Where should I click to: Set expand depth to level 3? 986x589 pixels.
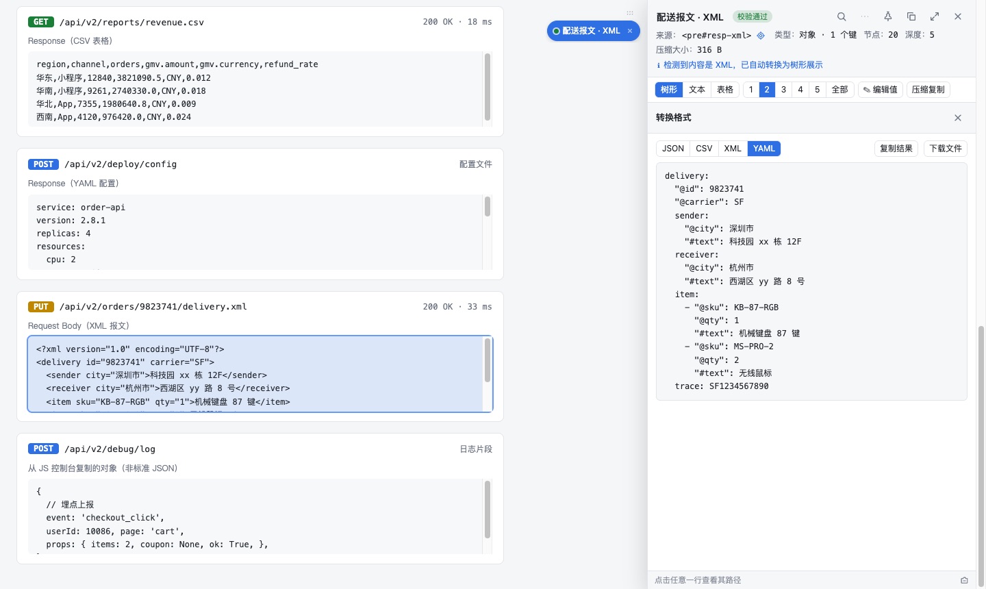point(784,90)
